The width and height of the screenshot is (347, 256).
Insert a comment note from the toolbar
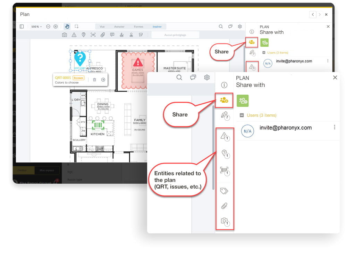click(112, 35)
